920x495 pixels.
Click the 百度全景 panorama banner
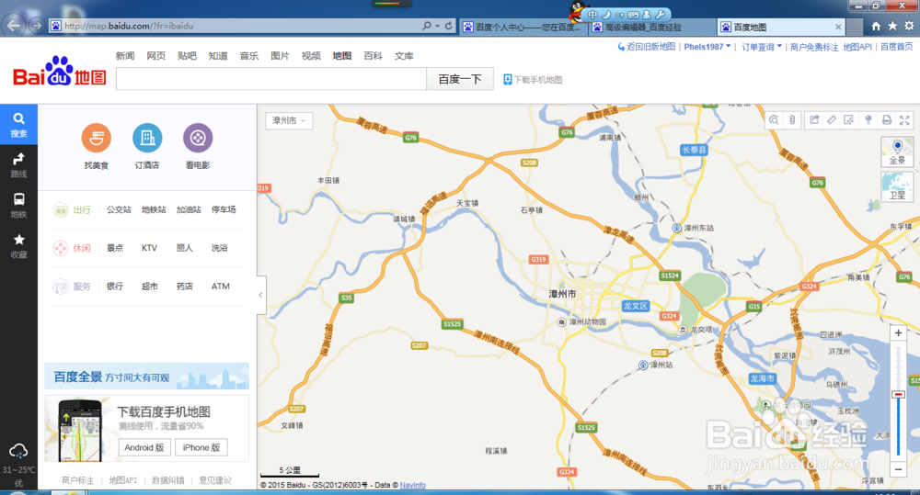(146, 377)
